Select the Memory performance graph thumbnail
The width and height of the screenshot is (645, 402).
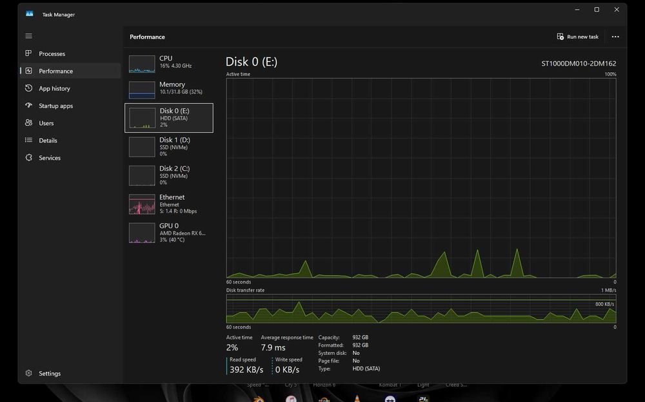(142, 90)
